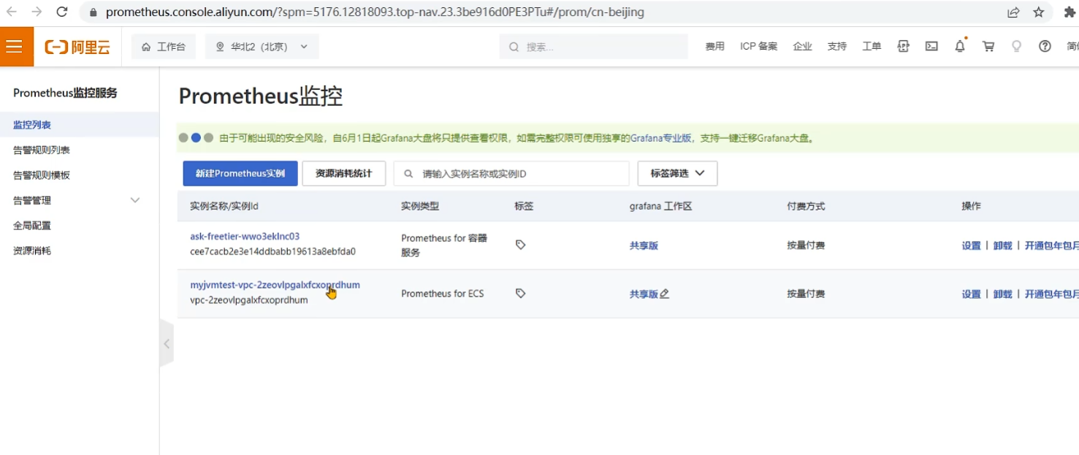The image size is (1079, 455).
Task: Click the tag icon for ask-freetier row
Action: click(x=520, y=245)
